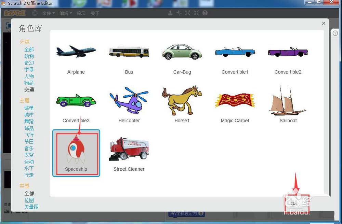342x224 pixels.
Task: Click the Scratch cat title bar icon
Action: [4, 3]
